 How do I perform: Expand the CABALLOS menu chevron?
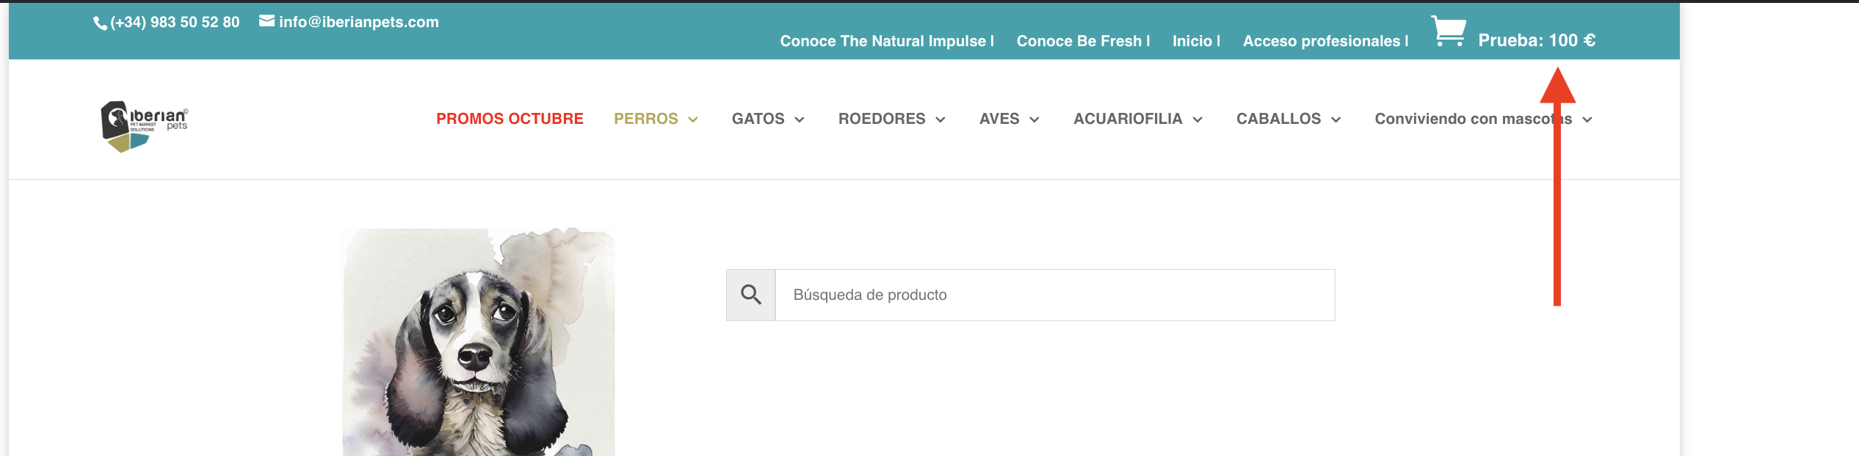coord(1336,119)
